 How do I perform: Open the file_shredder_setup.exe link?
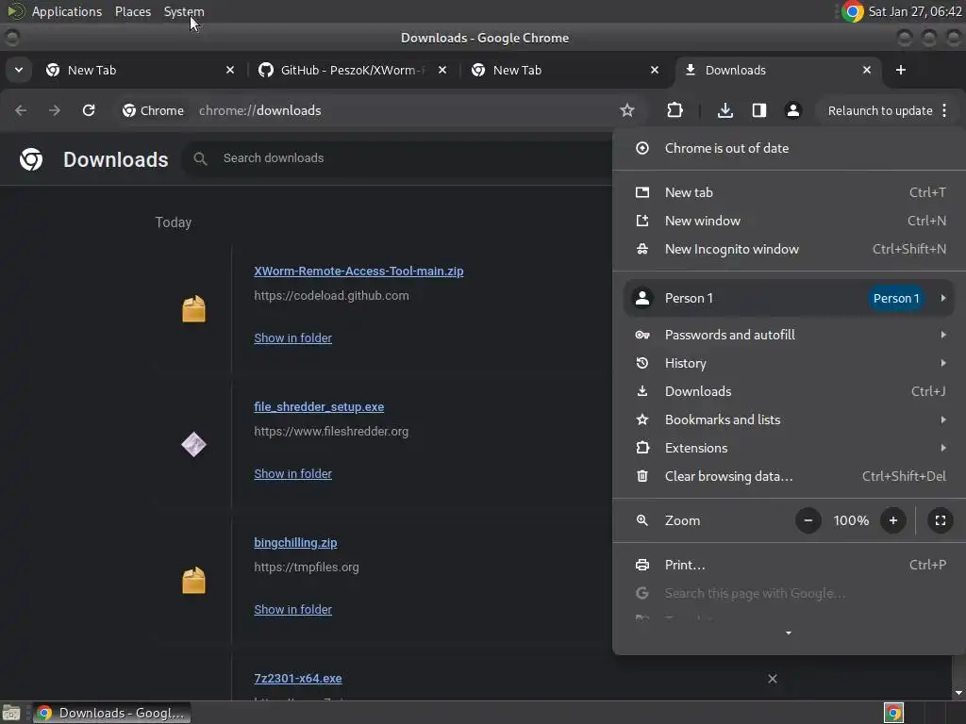(319, 407)
